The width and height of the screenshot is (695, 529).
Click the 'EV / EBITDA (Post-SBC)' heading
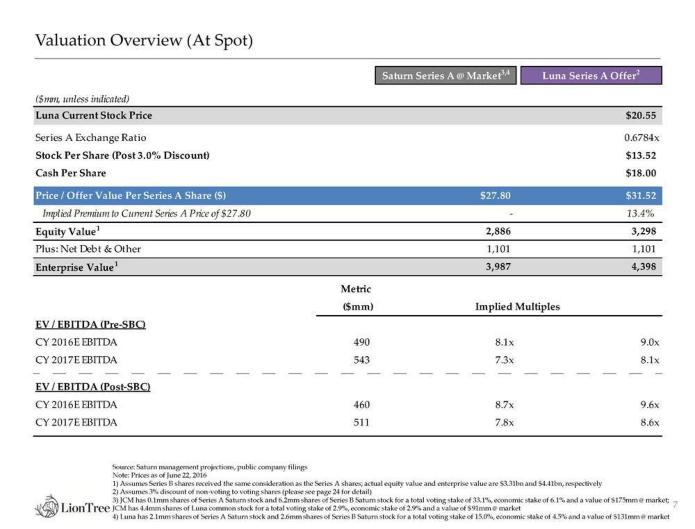point(93,387)
